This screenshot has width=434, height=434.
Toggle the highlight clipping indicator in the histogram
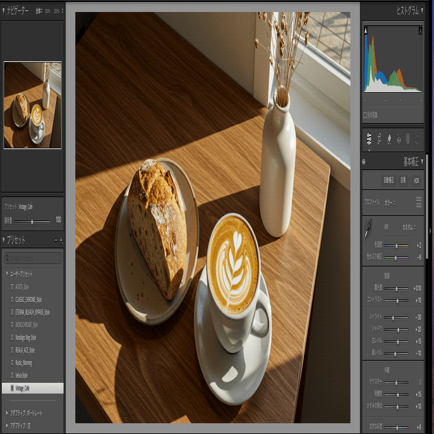click(420, 30)
